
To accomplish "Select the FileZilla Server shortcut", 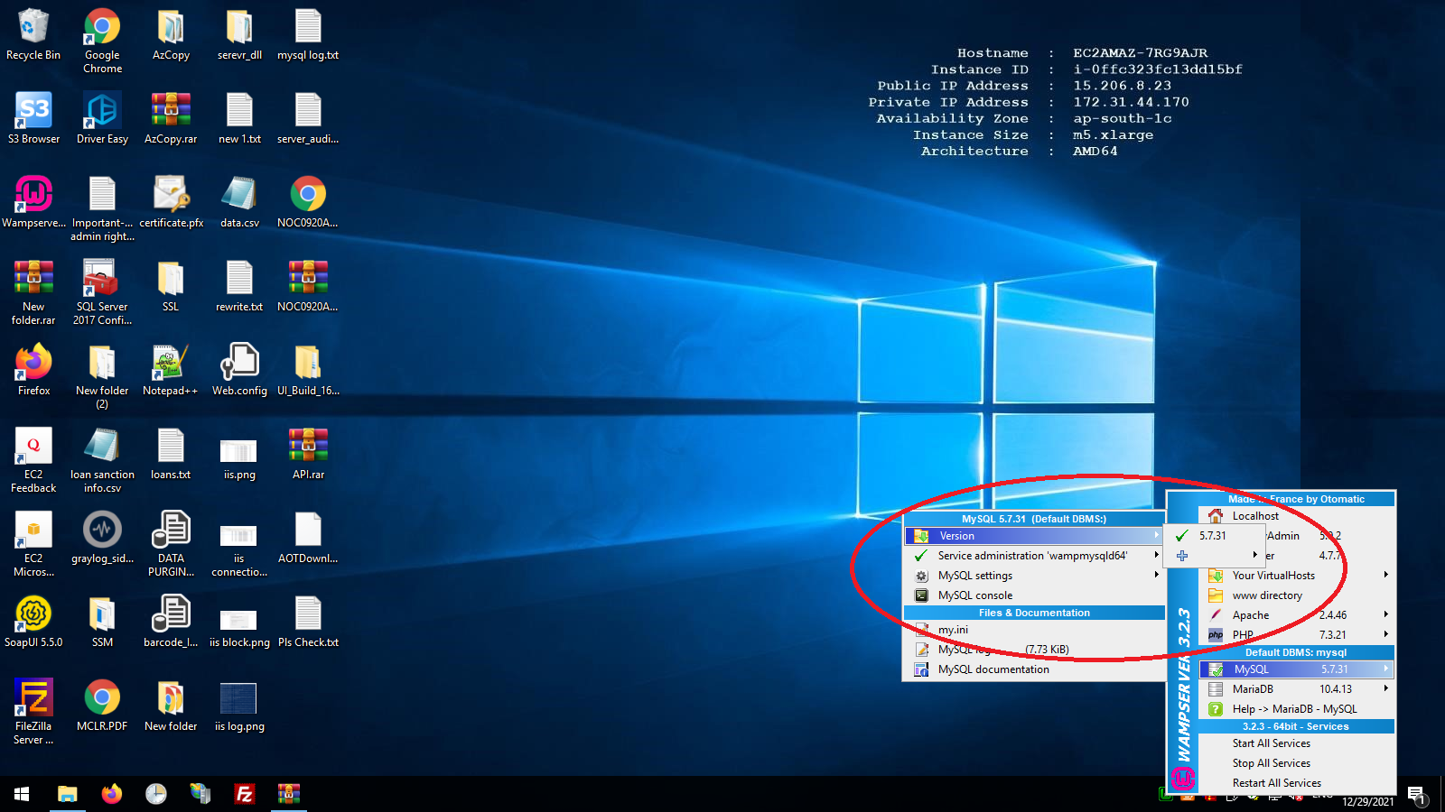I will [x=33, y=713].
